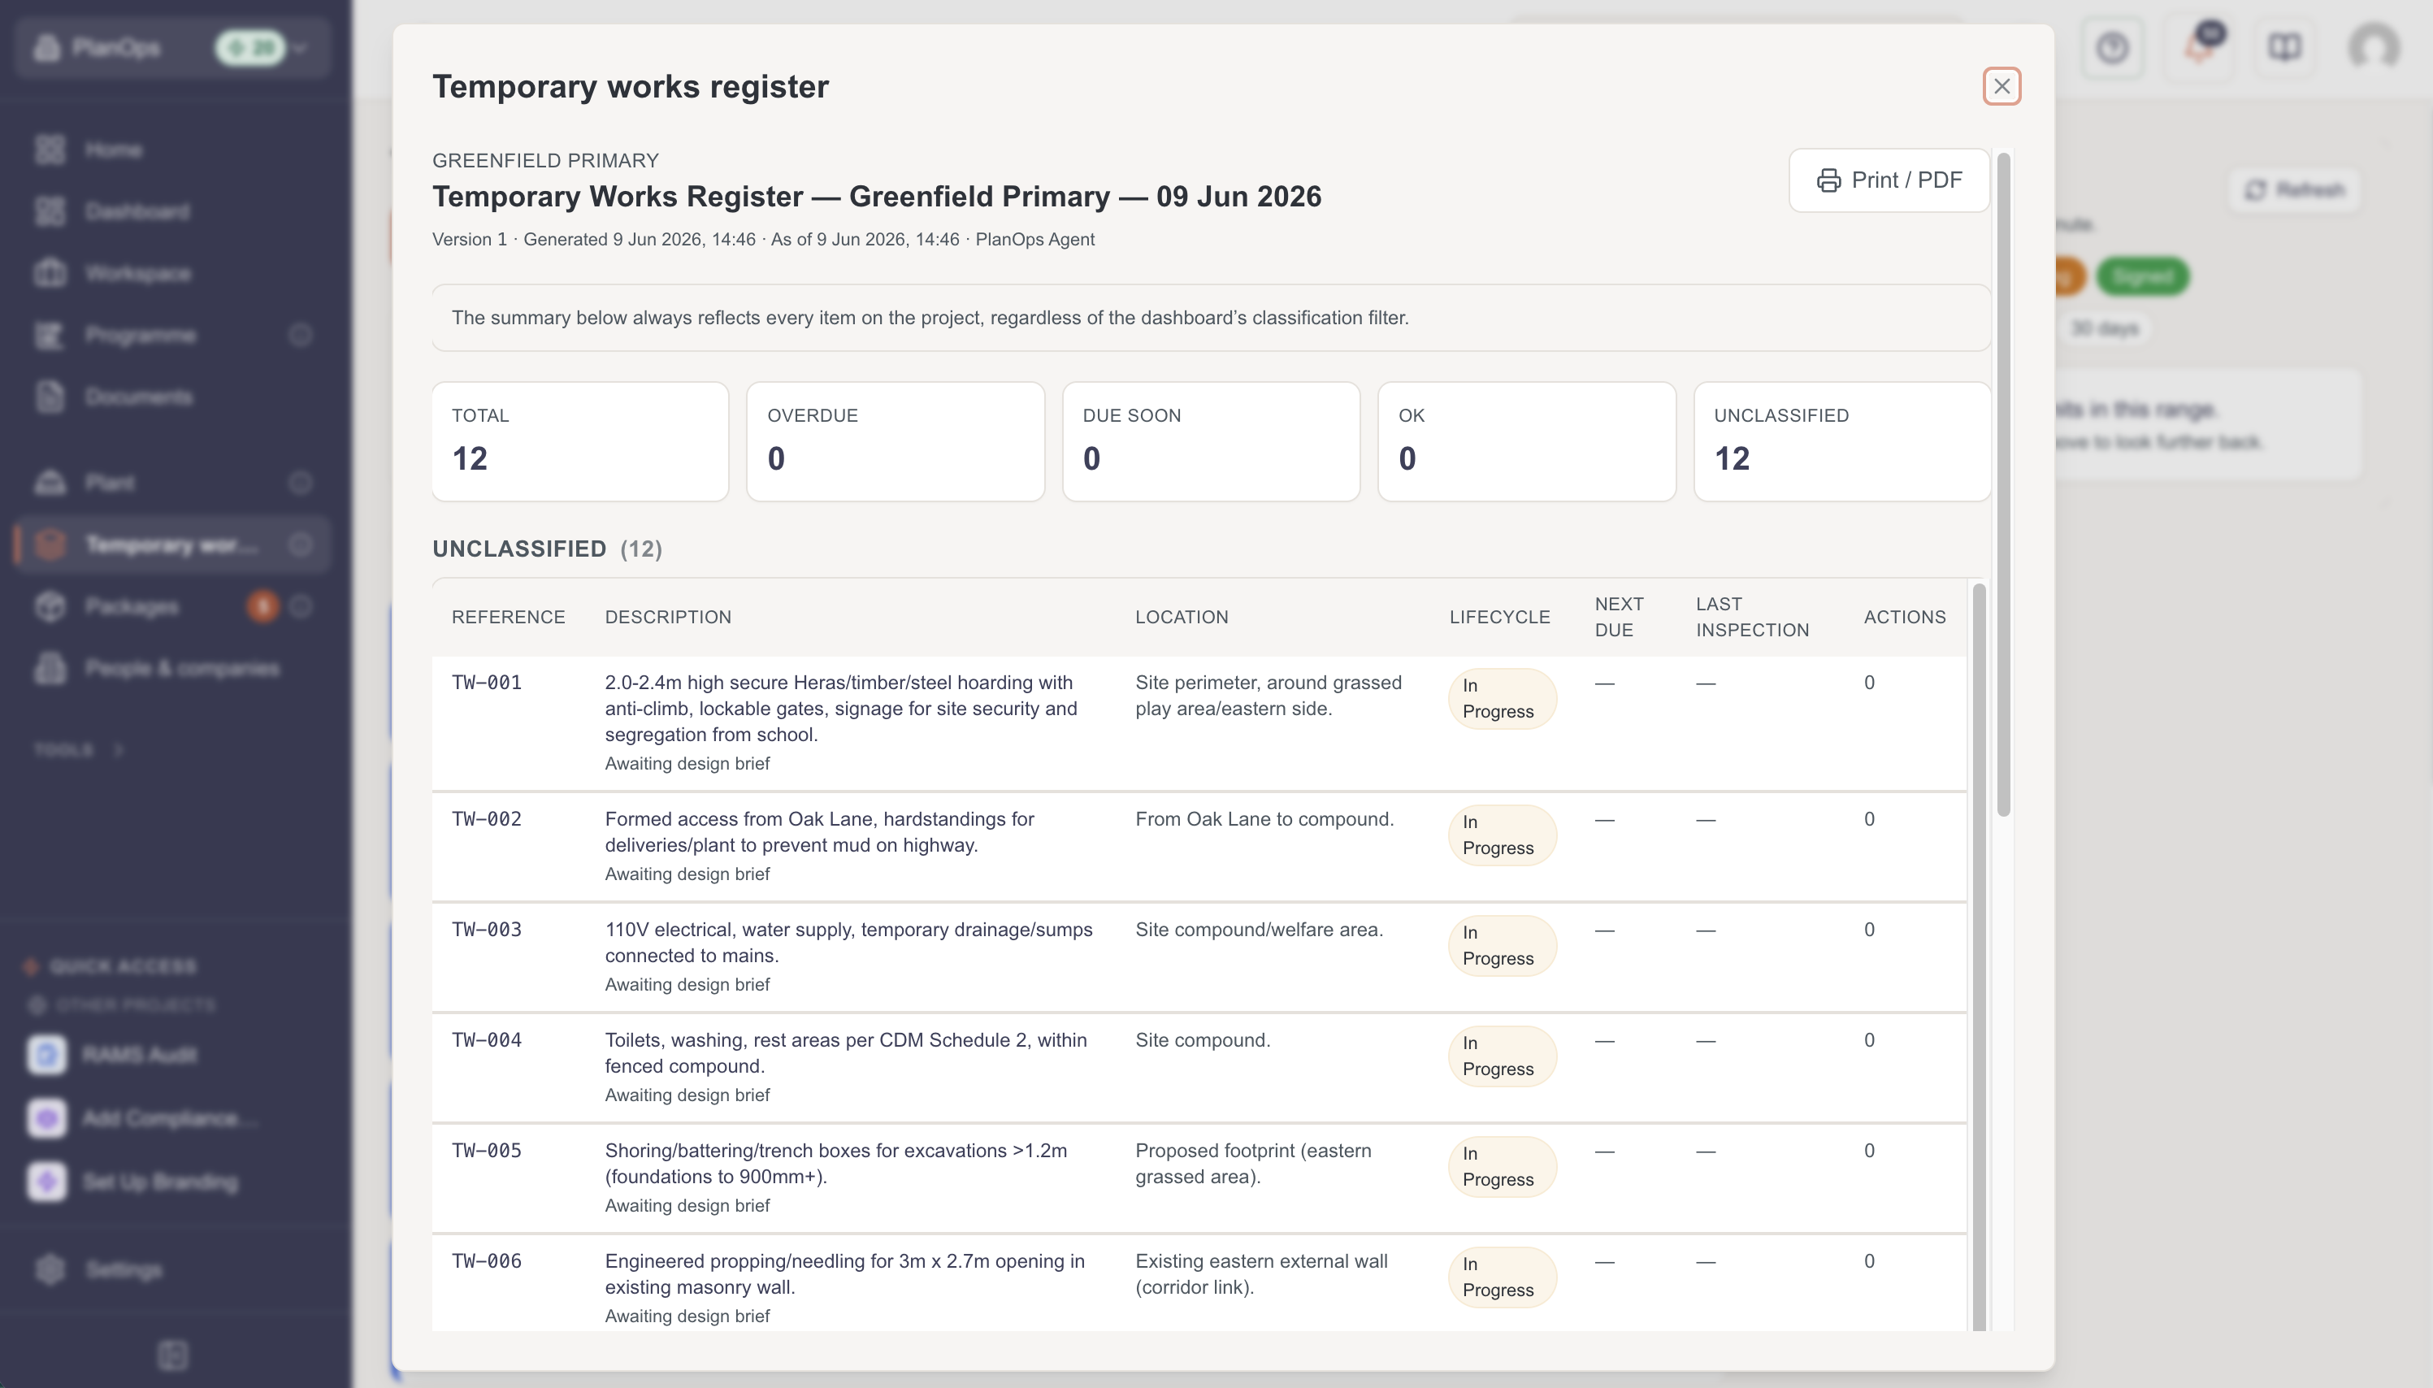The height and width of the screenshot is (1388, 2433).
Task: Click the DUE SOON 0 summary card
Action: point(1212,441)
